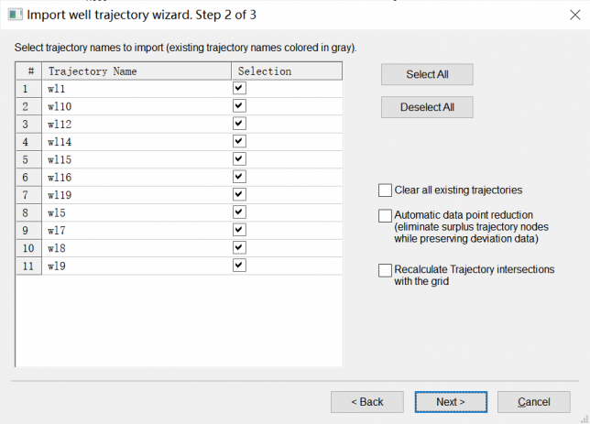Viewport: 590px width, 424px height.
Task: Uncheck the selection box for wl1
Action: click(239, 88)
